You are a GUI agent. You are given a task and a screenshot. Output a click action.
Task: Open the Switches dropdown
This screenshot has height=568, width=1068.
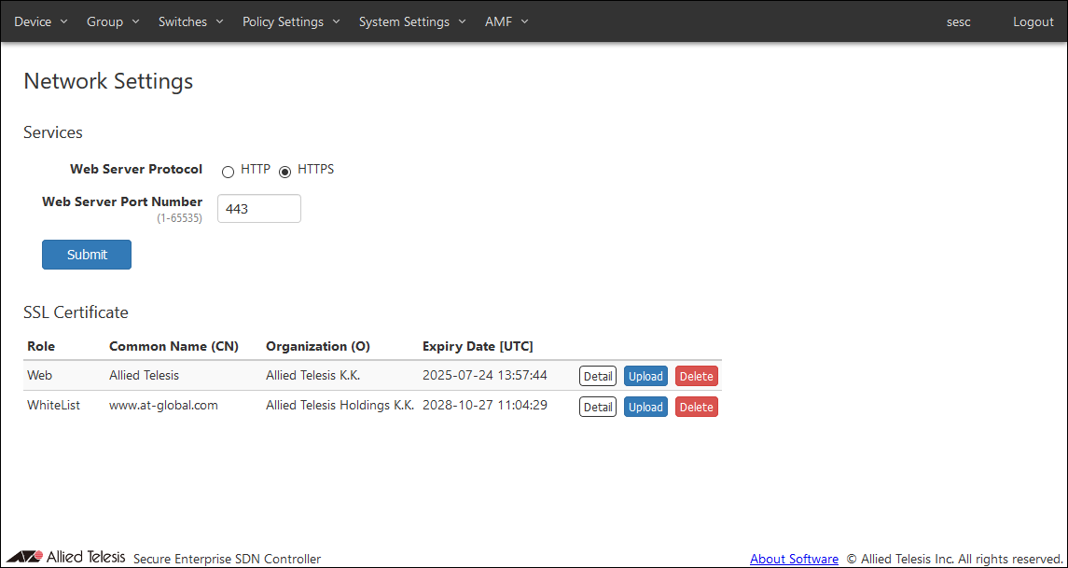pyautogui.click(x=190, y=21)
